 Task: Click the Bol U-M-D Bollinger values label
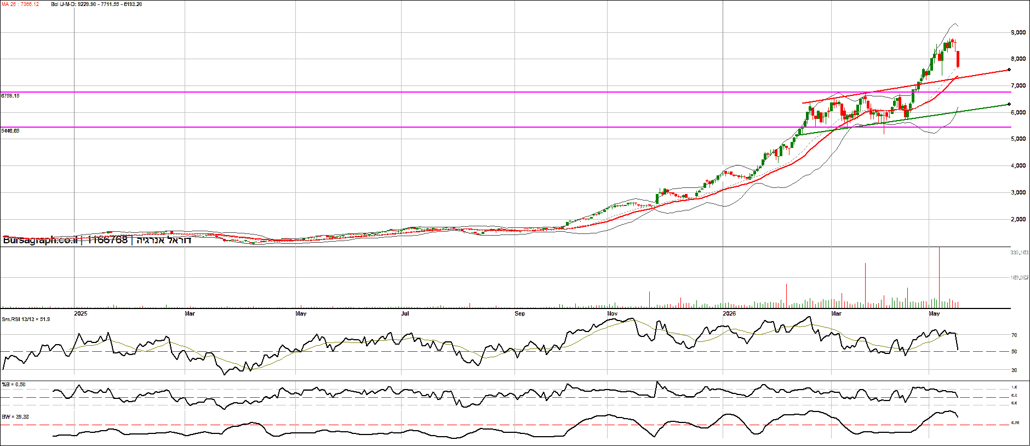click(x=96, y=4)
